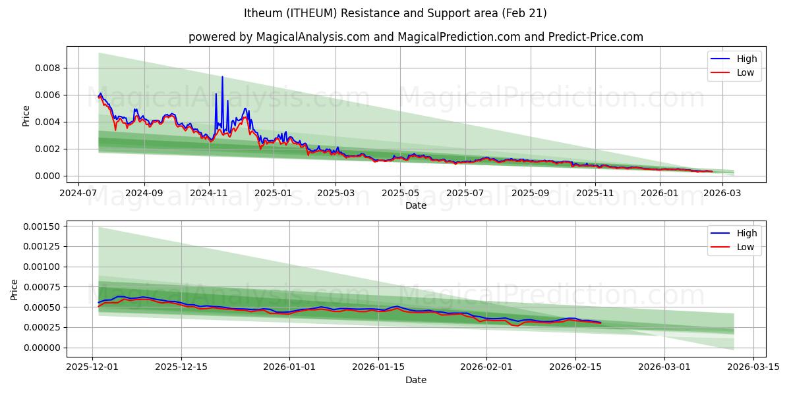791x395 pixels.
Task: Click the '2025-11' x-axis tick label
Action: click(595, 193)
